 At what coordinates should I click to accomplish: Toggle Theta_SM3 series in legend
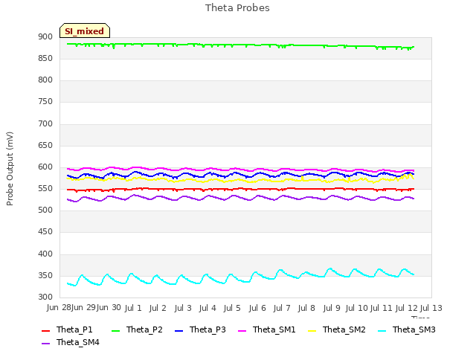(x=407, y=329)
